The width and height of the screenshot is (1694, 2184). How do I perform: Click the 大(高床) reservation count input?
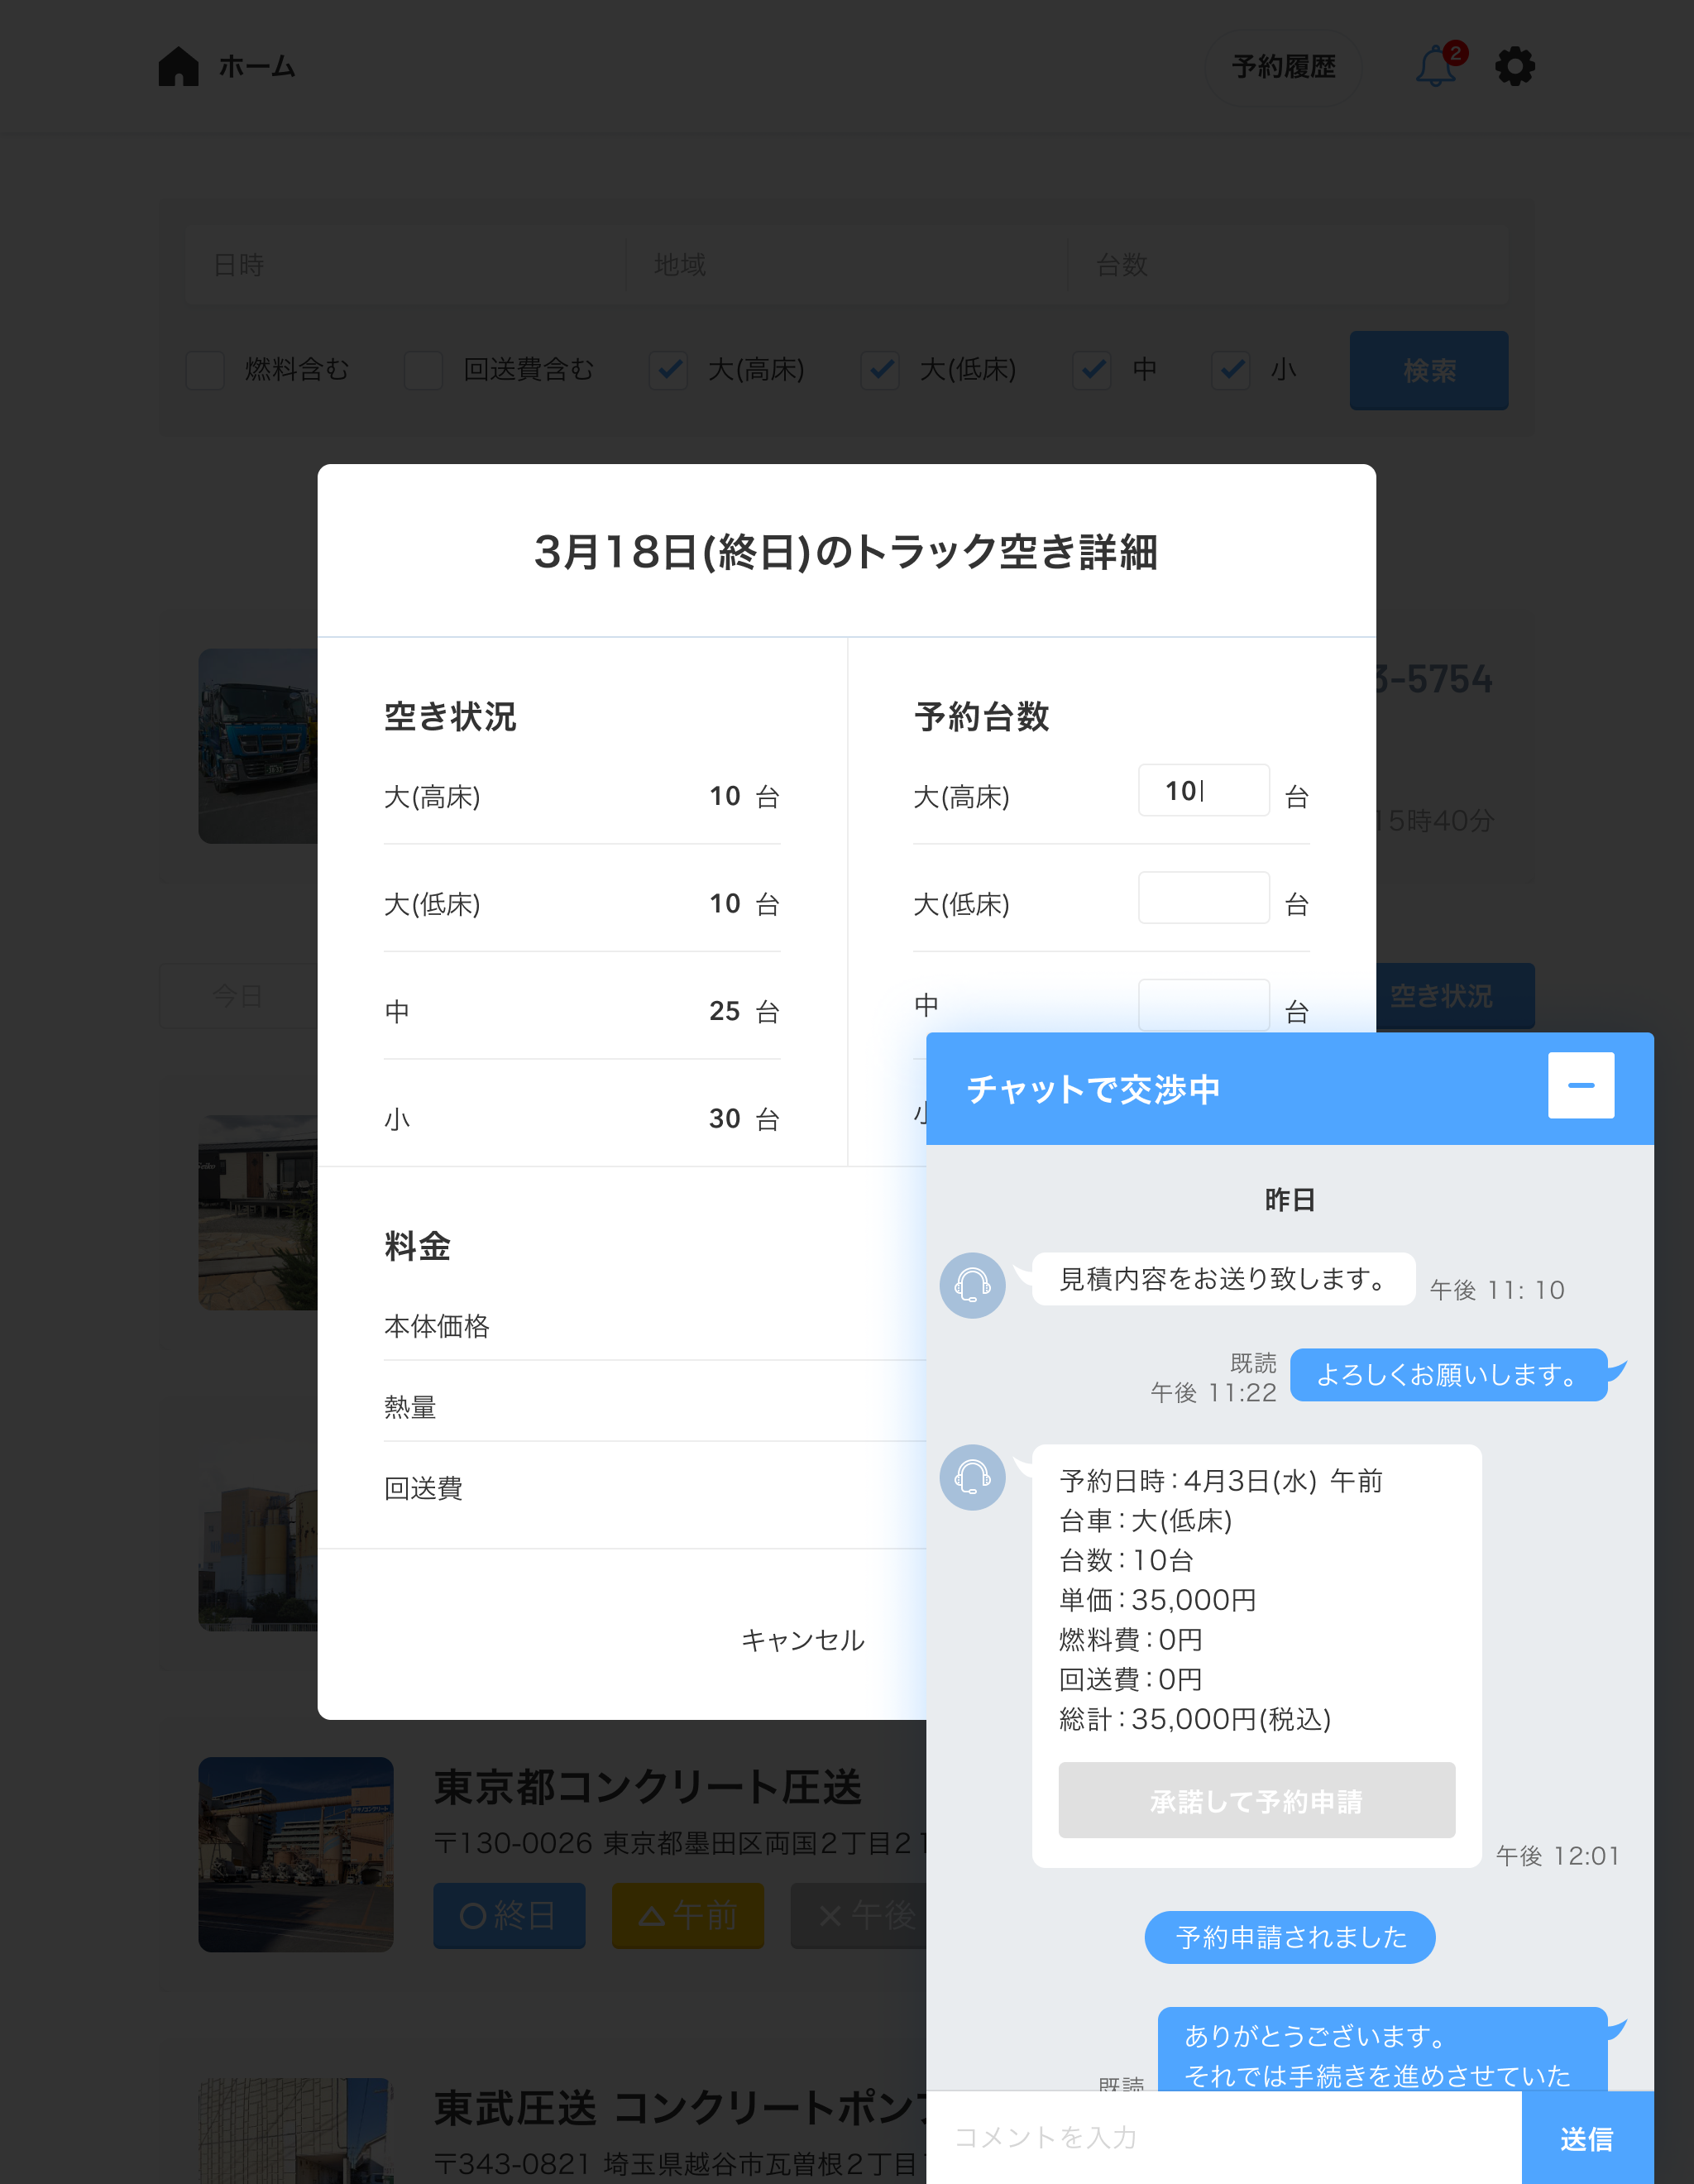tap(1204, 791)
